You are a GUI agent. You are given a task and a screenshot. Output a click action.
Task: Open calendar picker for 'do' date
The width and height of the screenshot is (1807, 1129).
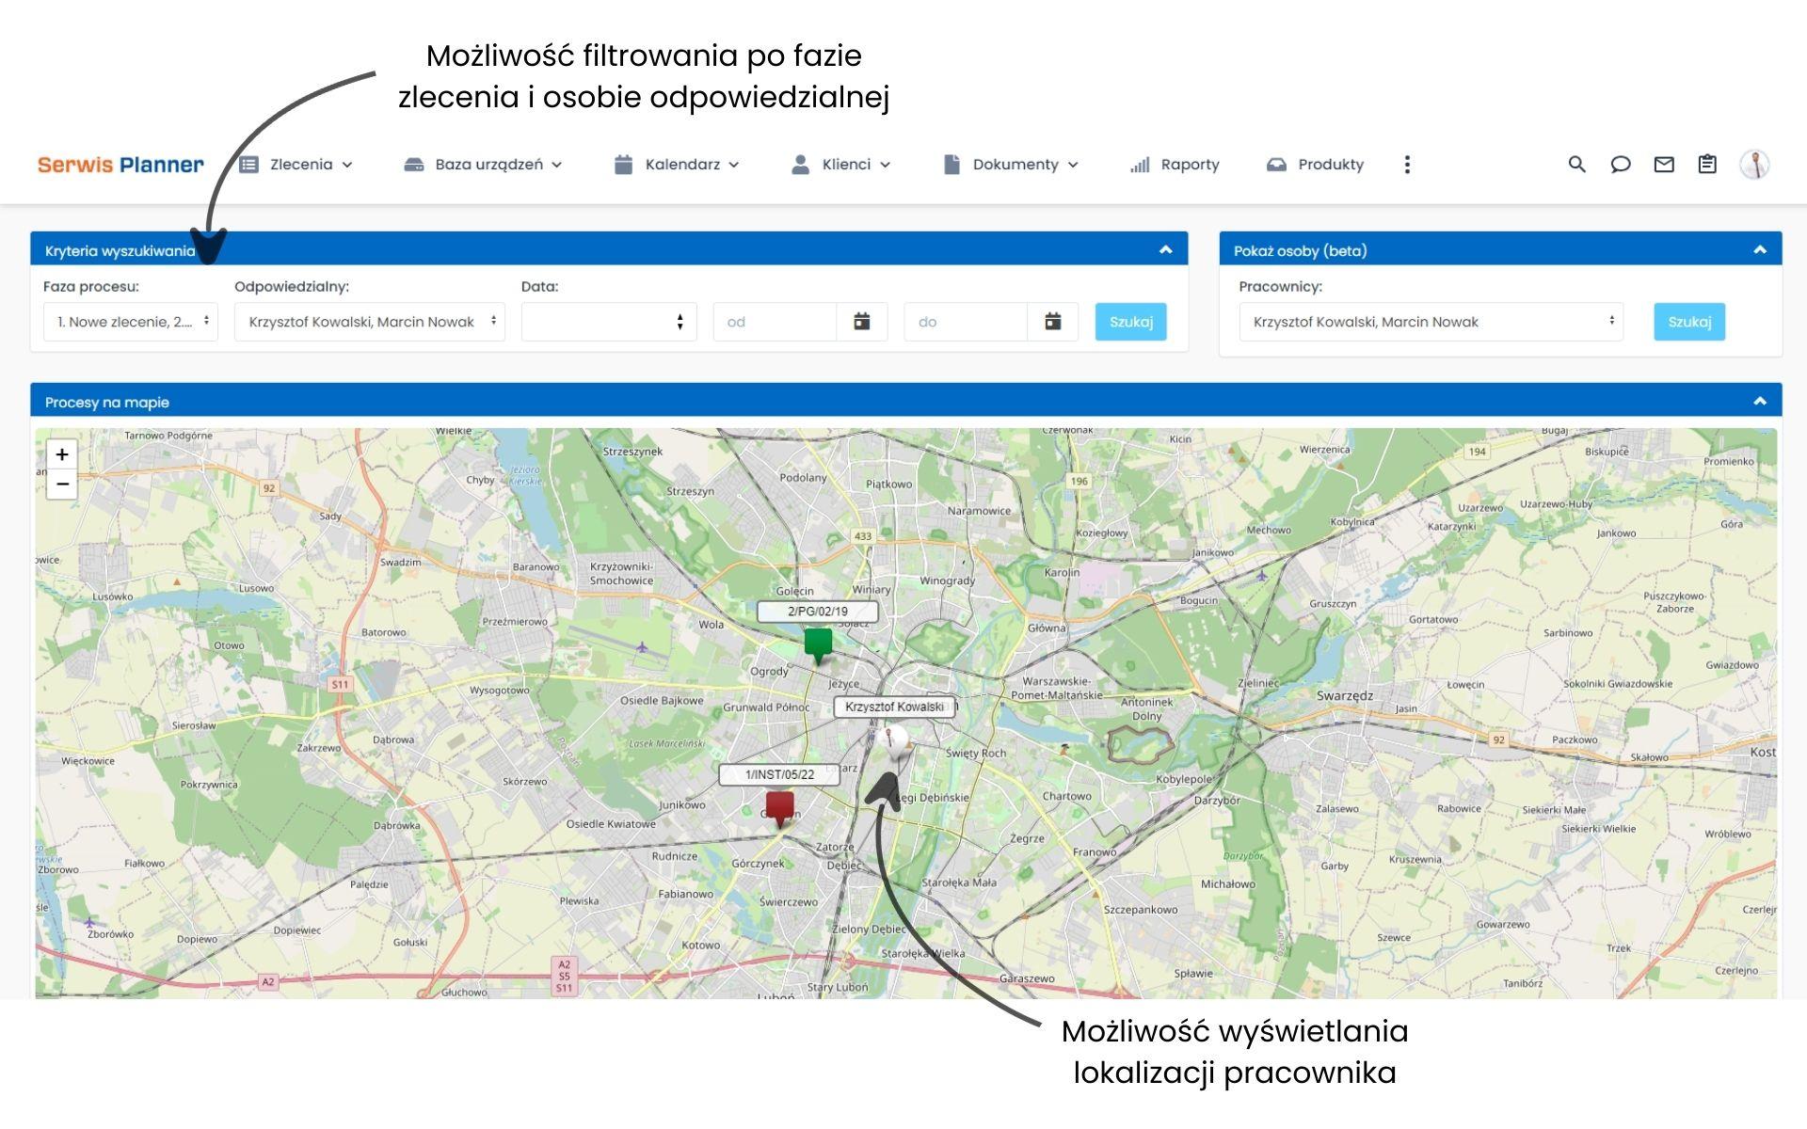coord(1053,322)
